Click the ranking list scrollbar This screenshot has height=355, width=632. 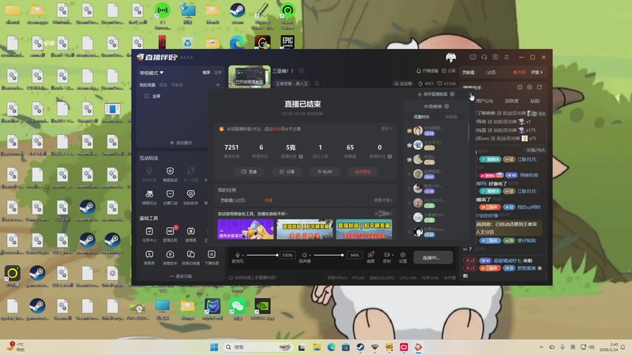pos(468,133)
